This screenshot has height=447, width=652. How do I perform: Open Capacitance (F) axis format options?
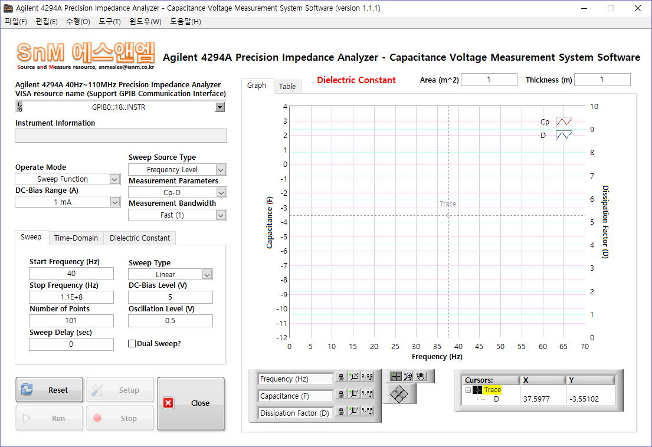click(x=367, y=395)
